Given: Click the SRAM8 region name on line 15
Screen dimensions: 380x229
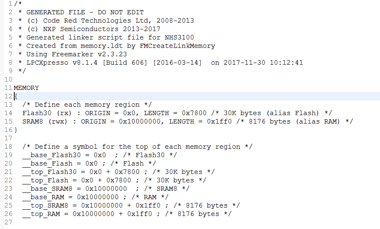Looking at the screenshot, I should (33, 121).
